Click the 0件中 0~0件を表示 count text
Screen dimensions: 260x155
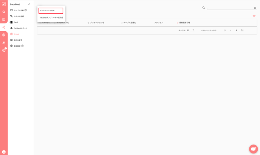(209, 31)
